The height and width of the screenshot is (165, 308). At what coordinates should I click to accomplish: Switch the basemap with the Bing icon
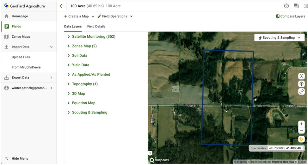point(301,139)
